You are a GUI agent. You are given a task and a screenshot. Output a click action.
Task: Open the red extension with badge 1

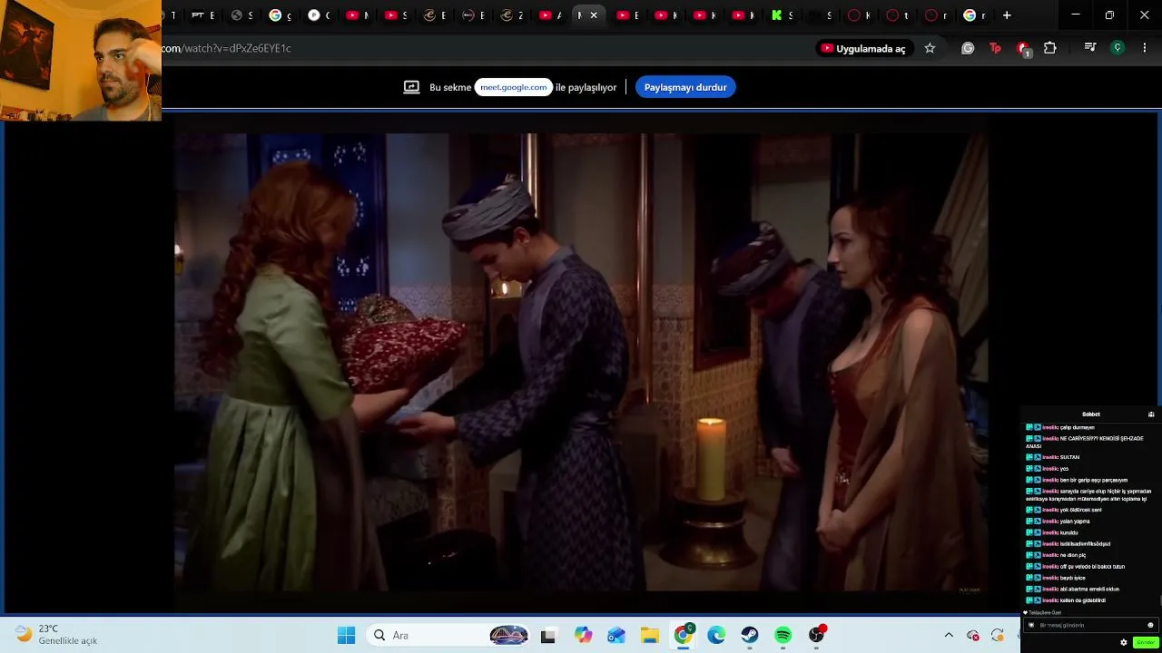(1023, 49)
